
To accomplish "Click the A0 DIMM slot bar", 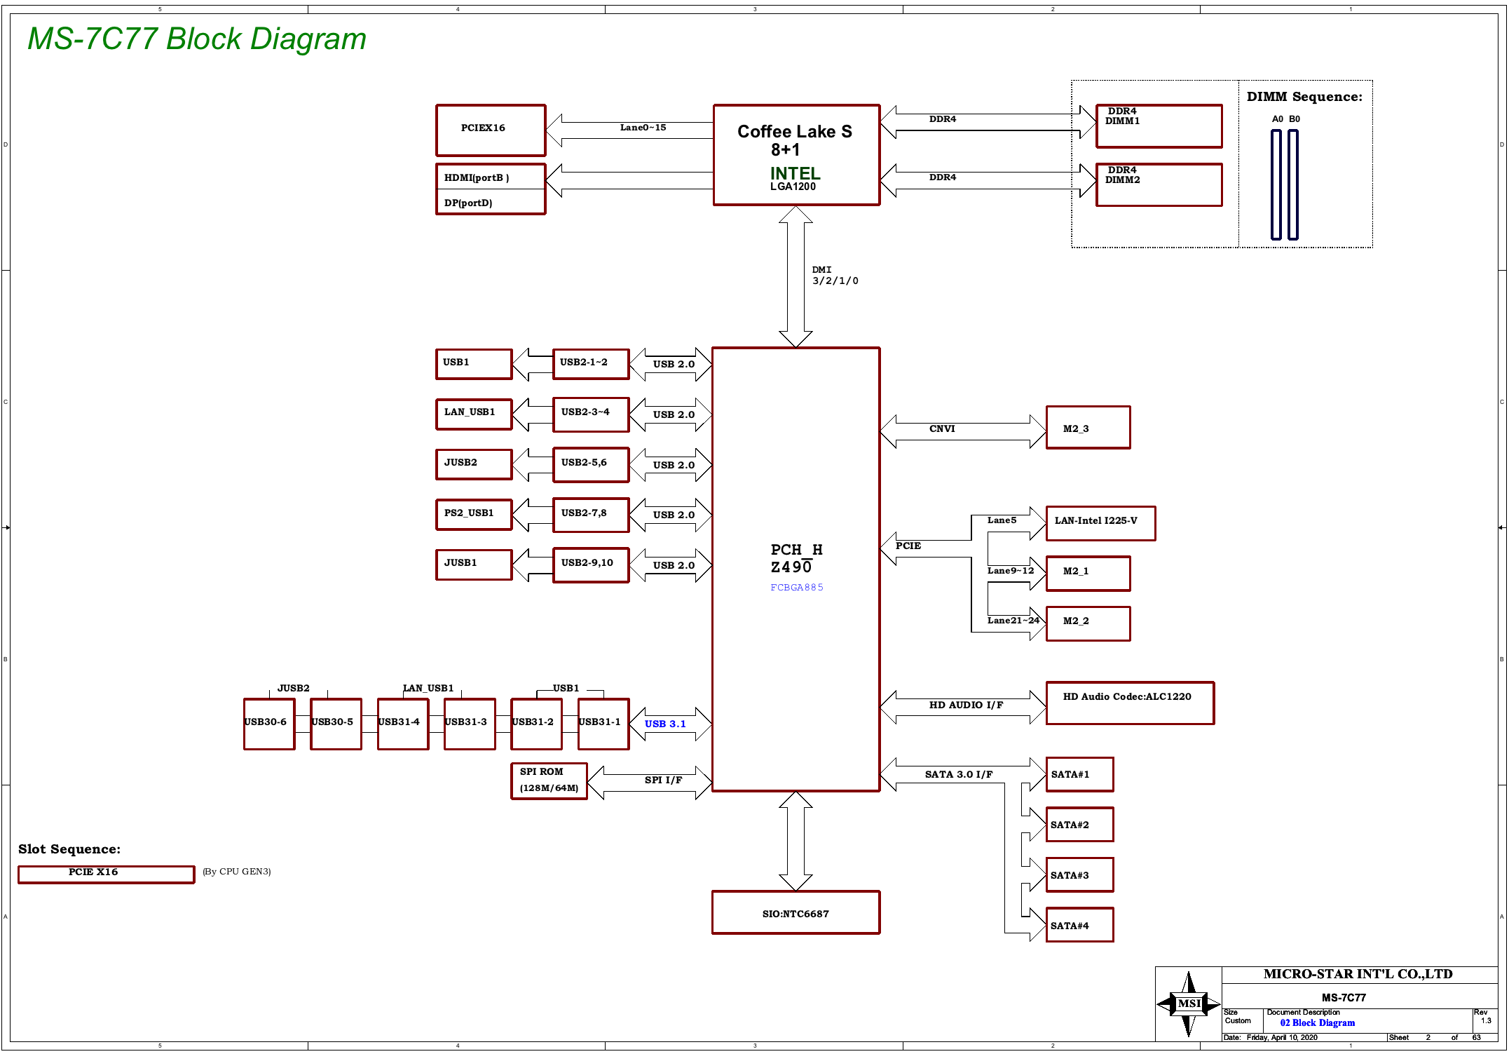I will (x=1276, y=184).
